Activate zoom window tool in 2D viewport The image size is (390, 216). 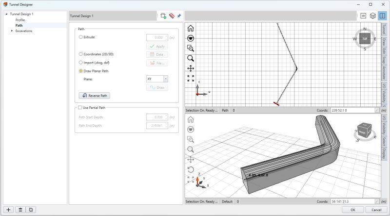coord(191,49)
